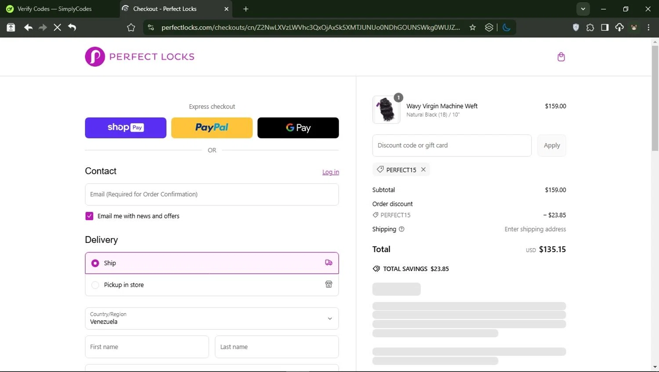Close the Checkout - Perfect Locks tab
Screen dimensions: 659x372
tap(226, 9)
